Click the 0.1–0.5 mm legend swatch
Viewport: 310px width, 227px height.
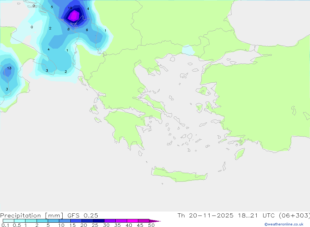point(8,221)
